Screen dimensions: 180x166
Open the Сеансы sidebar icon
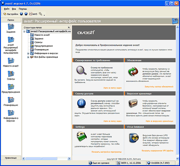[11, 76]
